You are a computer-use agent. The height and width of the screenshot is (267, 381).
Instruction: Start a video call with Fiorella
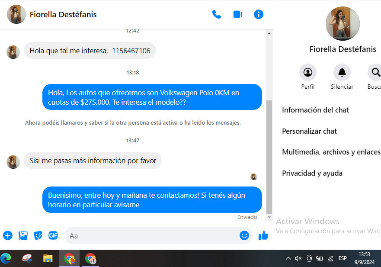[x=237, y=14]
